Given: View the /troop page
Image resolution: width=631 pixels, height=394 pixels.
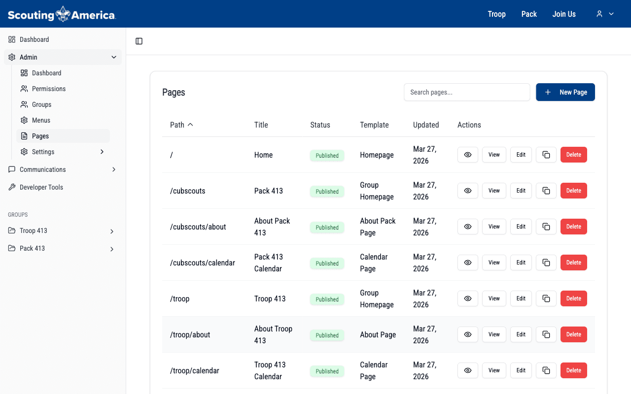Looking at the screenshot, I should click(494, 298).
